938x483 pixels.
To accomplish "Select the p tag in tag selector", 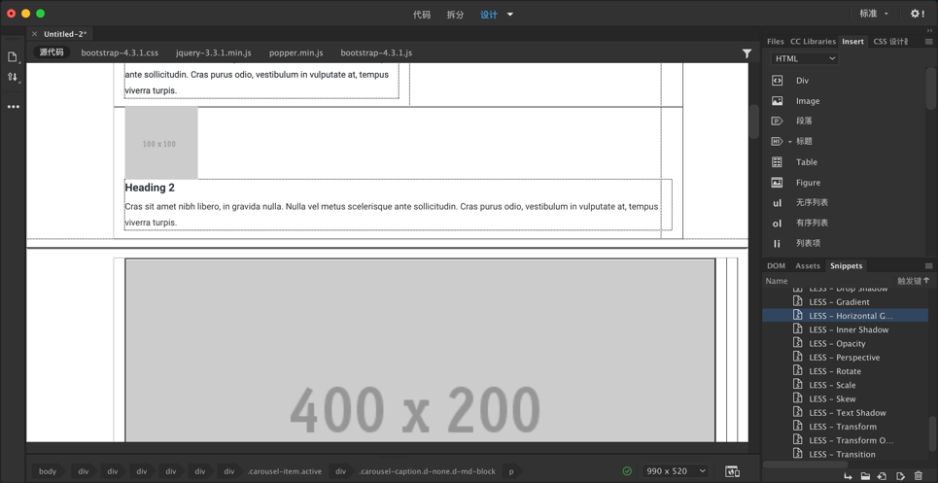I will (511, 471).
